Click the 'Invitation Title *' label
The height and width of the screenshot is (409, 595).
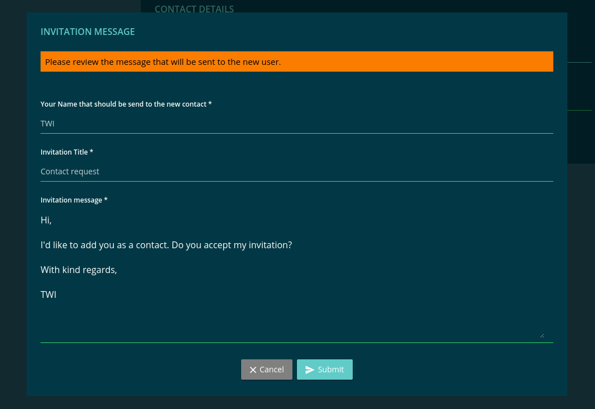click(67, 152)
